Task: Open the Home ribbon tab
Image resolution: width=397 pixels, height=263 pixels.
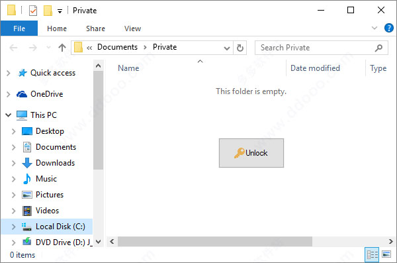Action: point(57,28)
